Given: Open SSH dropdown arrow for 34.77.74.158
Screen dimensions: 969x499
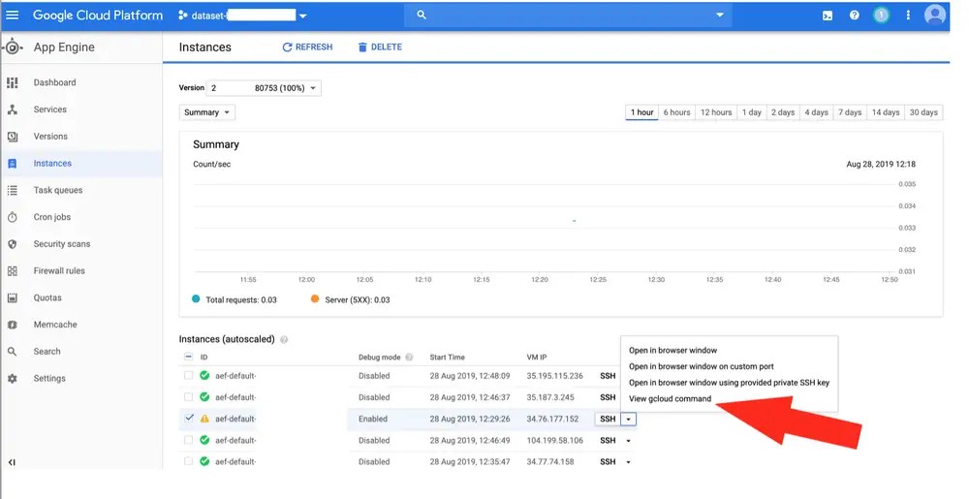Looking at the screenshot, I should coord(629,462).
